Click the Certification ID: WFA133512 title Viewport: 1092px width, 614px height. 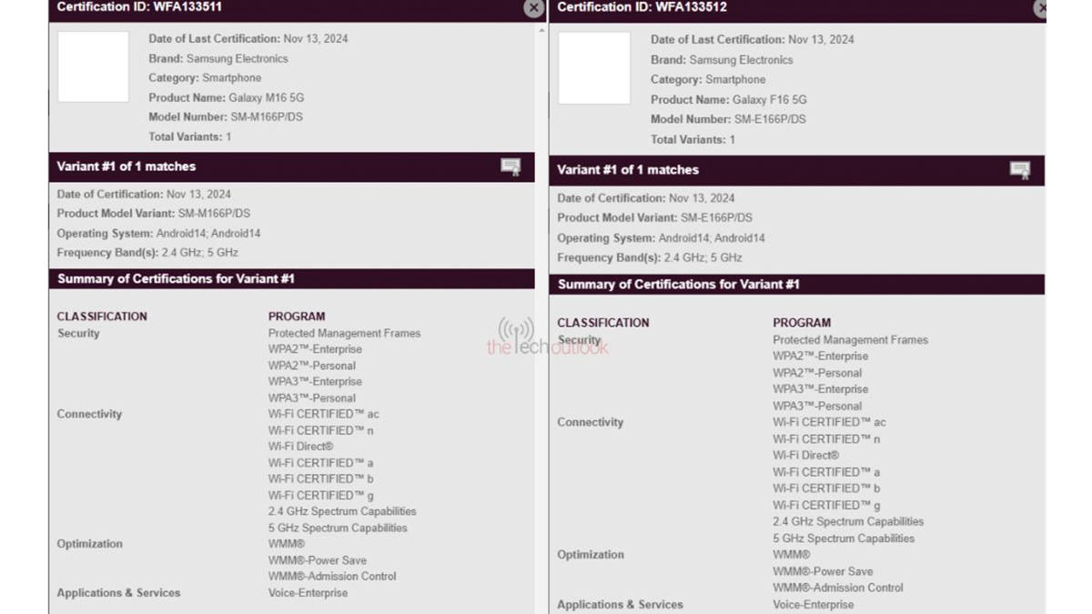pos(642,7)
